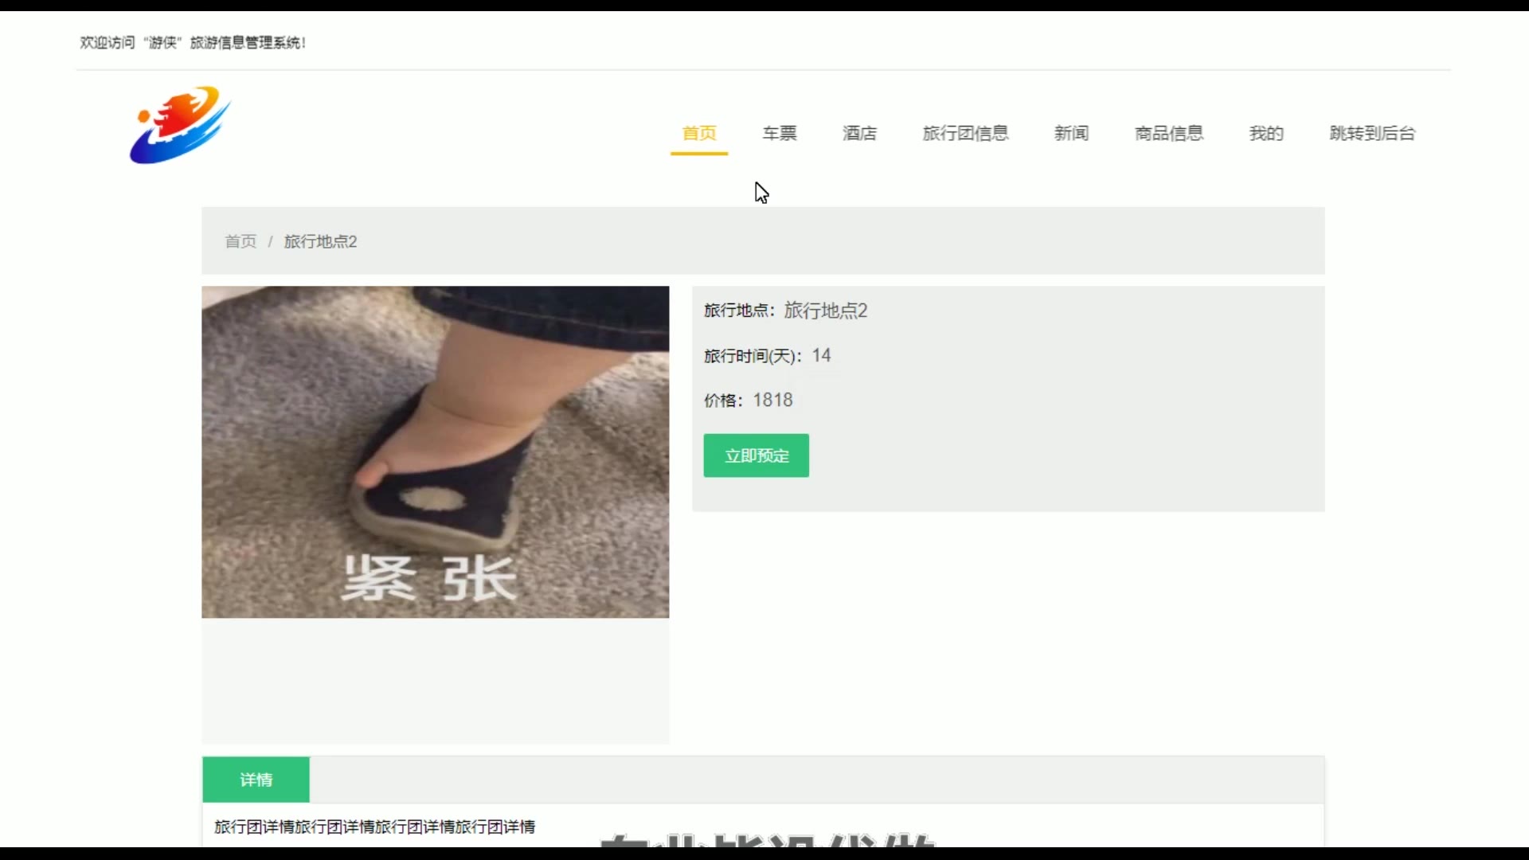Click the 跳转到后台 link
1529x860 pixels.
pos(1372,133)
